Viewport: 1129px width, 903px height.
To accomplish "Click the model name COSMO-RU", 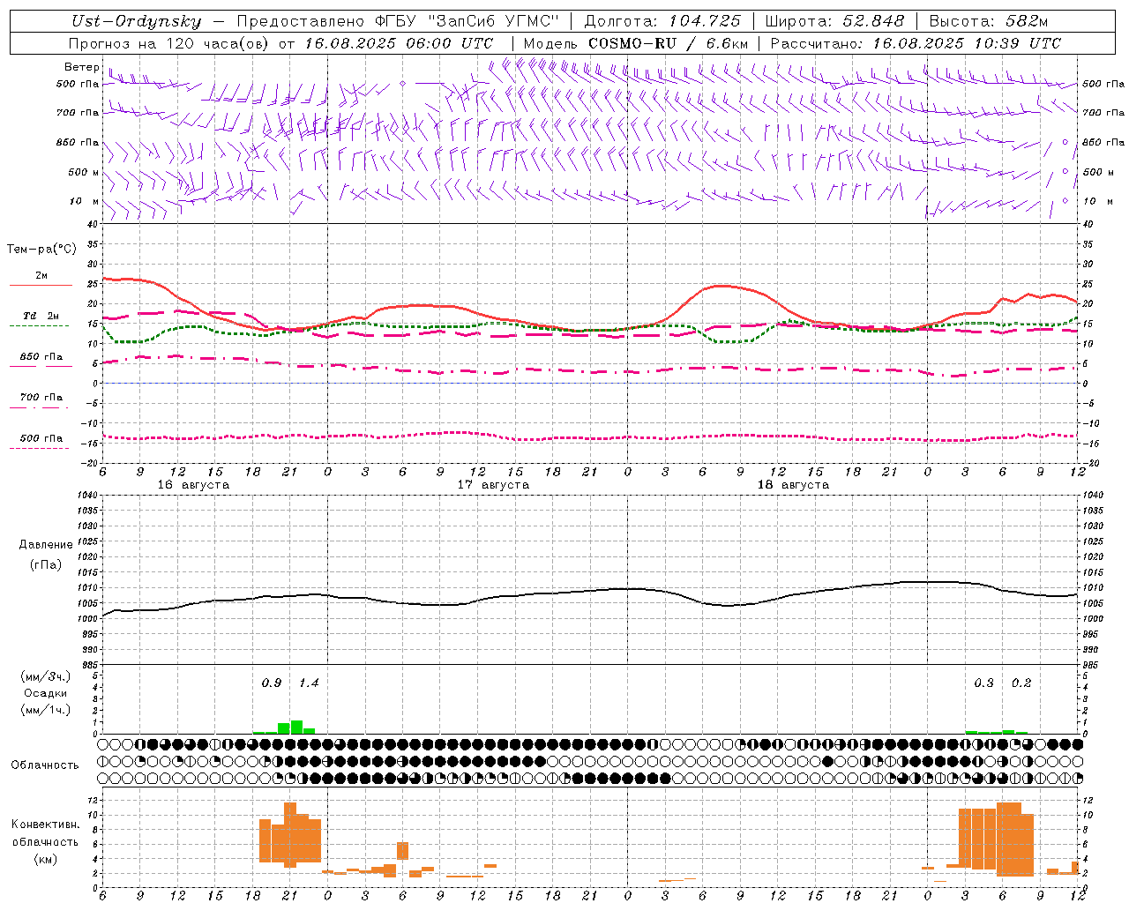I will 632,43.
